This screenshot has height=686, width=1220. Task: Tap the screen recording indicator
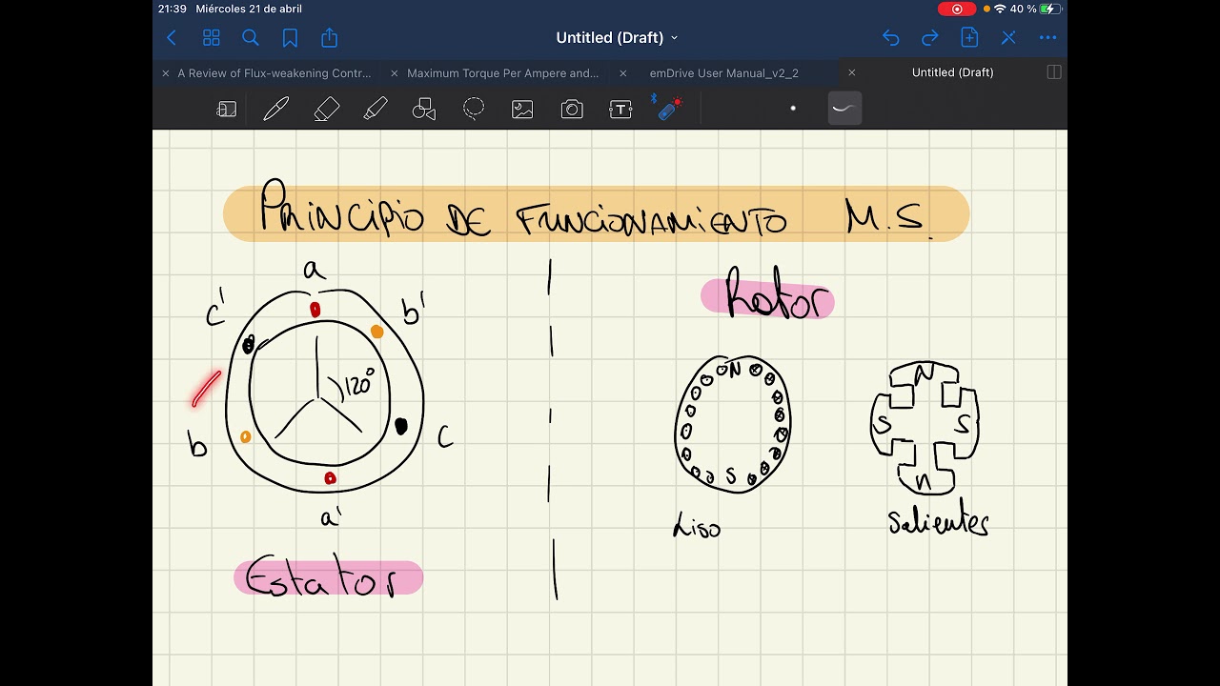[x=957, y=9]
